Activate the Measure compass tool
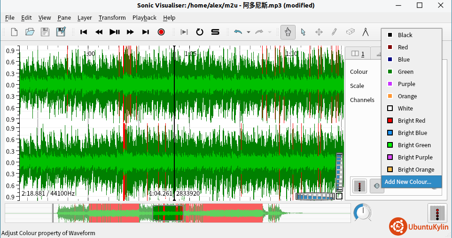This screenshot has width=452, height=238. tap(366, 32)
